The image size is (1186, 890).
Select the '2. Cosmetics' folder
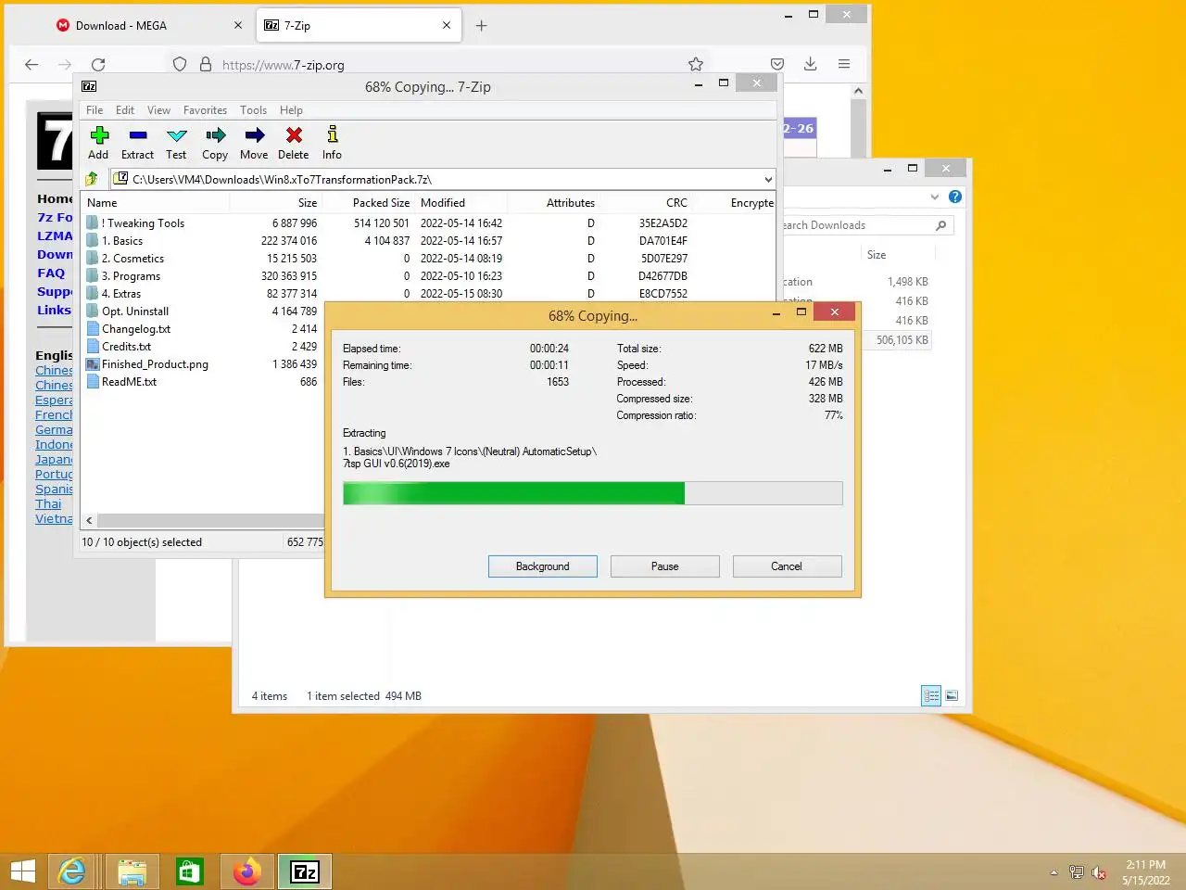pyautogui.click(x=132, y=259)
